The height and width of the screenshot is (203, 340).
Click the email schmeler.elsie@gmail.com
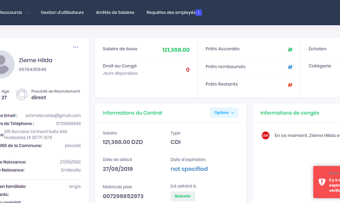(53, 116)
